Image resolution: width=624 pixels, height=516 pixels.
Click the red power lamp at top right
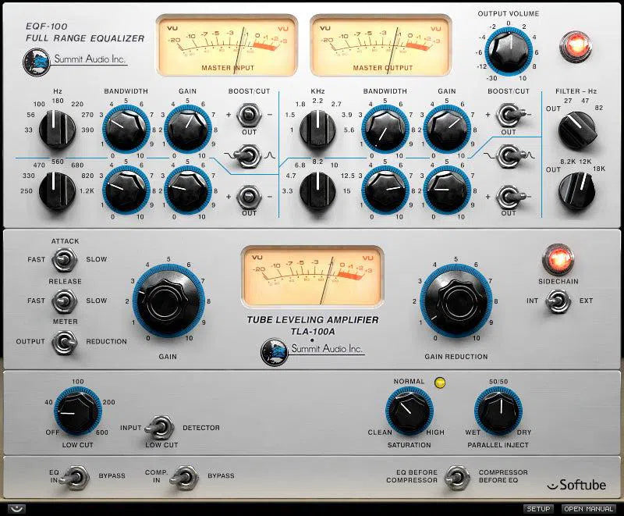click(x=575, y=47)
